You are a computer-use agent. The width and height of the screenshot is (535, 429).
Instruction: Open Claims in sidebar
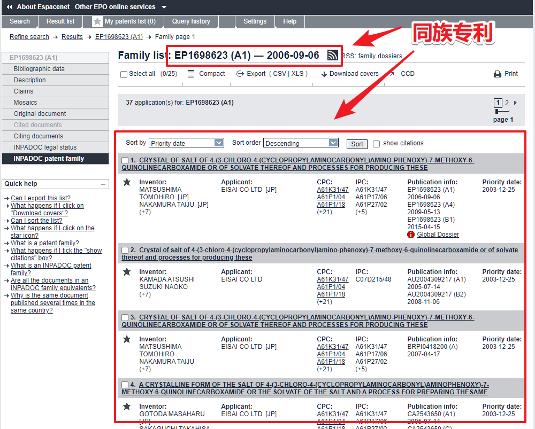click(55, 91)
